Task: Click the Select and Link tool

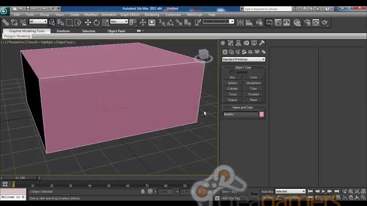Action: 5,22
